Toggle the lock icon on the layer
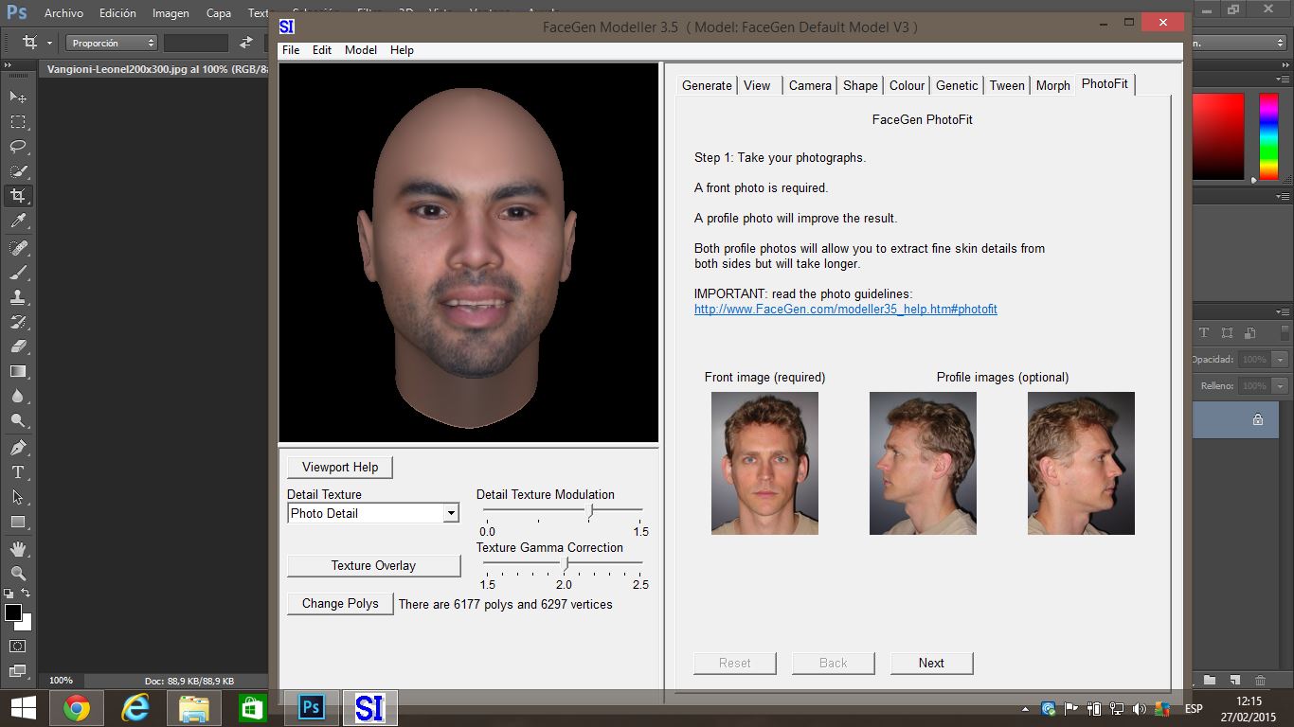1294x727 pixels. [1258, 419]
